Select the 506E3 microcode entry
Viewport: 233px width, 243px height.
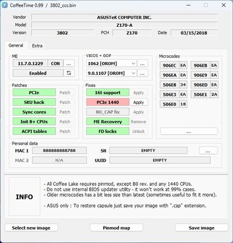click(169, 94)
